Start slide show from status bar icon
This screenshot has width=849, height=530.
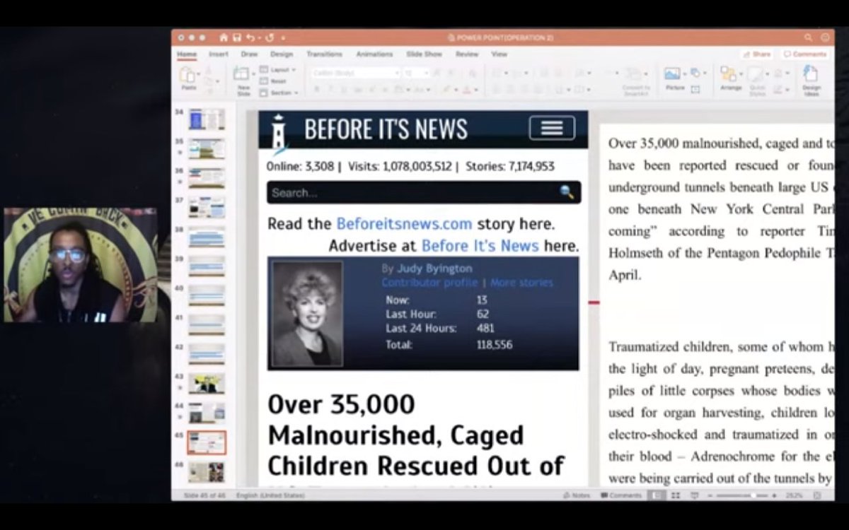(694, 495)
